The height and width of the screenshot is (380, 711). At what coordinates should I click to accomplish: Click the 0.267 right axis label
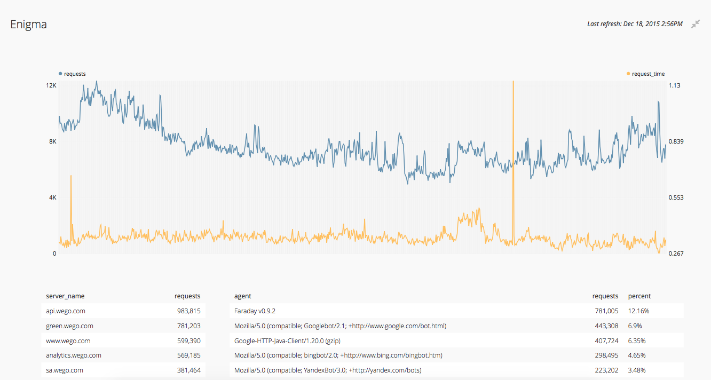[x=676, y=254]
